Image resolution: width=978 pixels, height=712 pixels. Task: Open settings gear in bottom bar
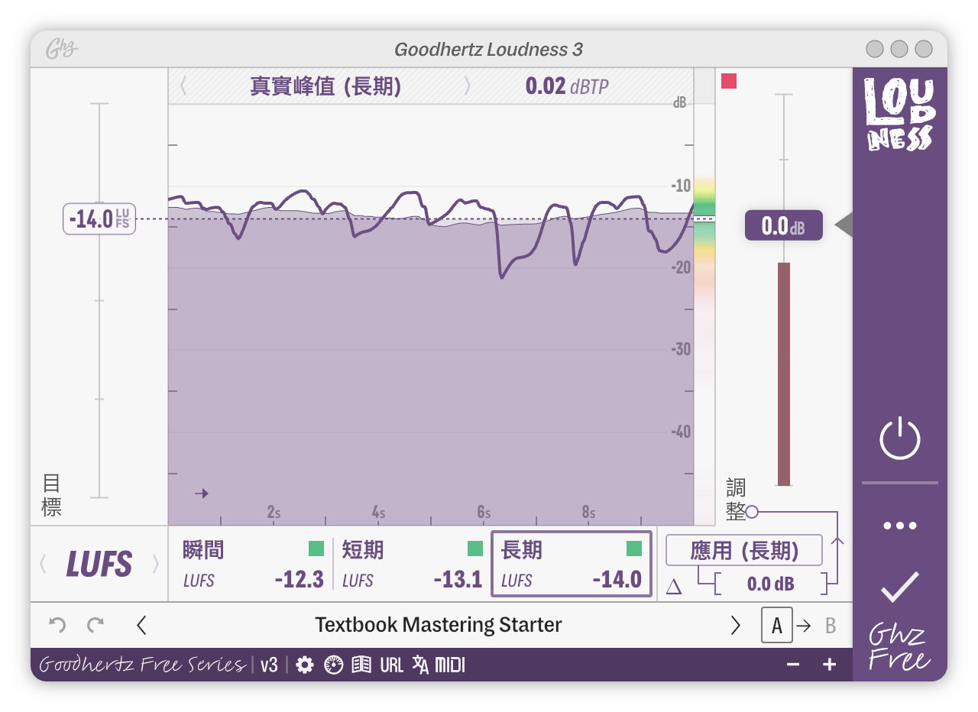pyautogui.click(x=305, y=665)
